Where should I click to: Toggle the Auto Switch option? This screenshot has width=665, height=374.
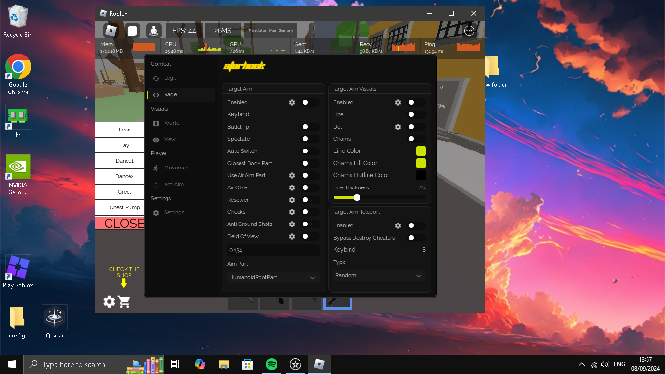(x=310, y=151)
